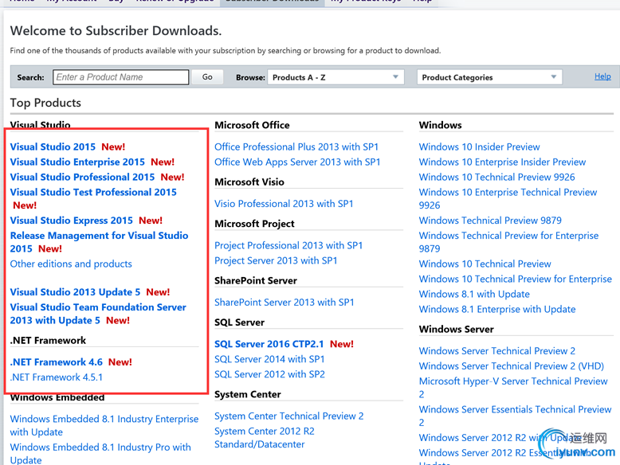The image size is (620, 465).
Task: Open the Help link
Action: 602,76
